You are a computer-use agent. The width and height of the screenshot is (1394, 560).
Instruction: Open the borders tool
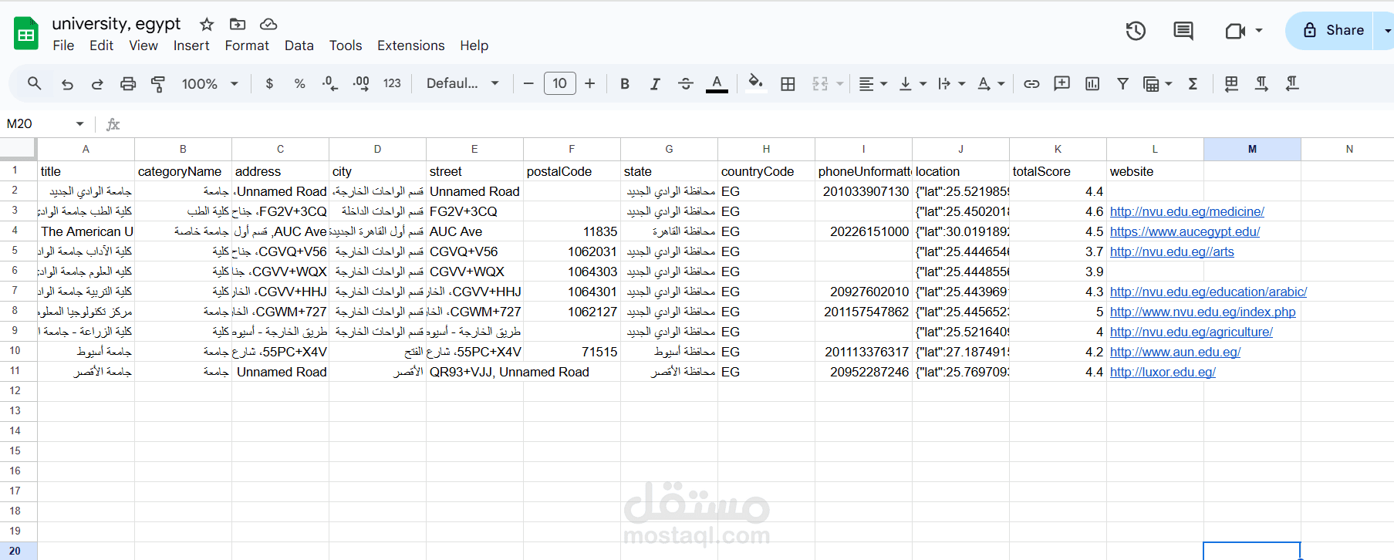pyautogui.click(x=788, y=83)
